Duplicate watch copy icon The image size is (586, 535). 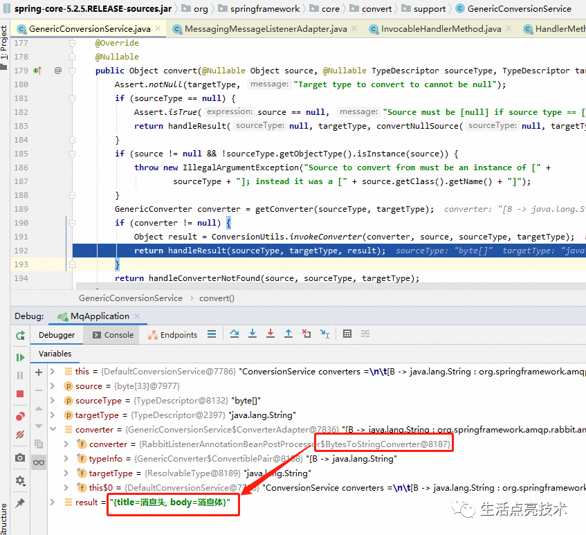pyautogui.click(x=39, y=444)
